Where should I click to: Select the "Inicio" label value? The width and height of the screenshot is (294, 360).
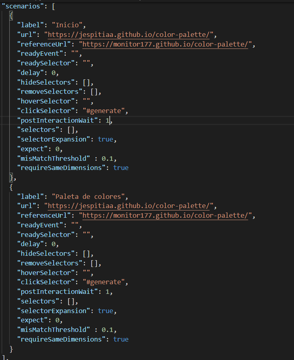point(67,25)
